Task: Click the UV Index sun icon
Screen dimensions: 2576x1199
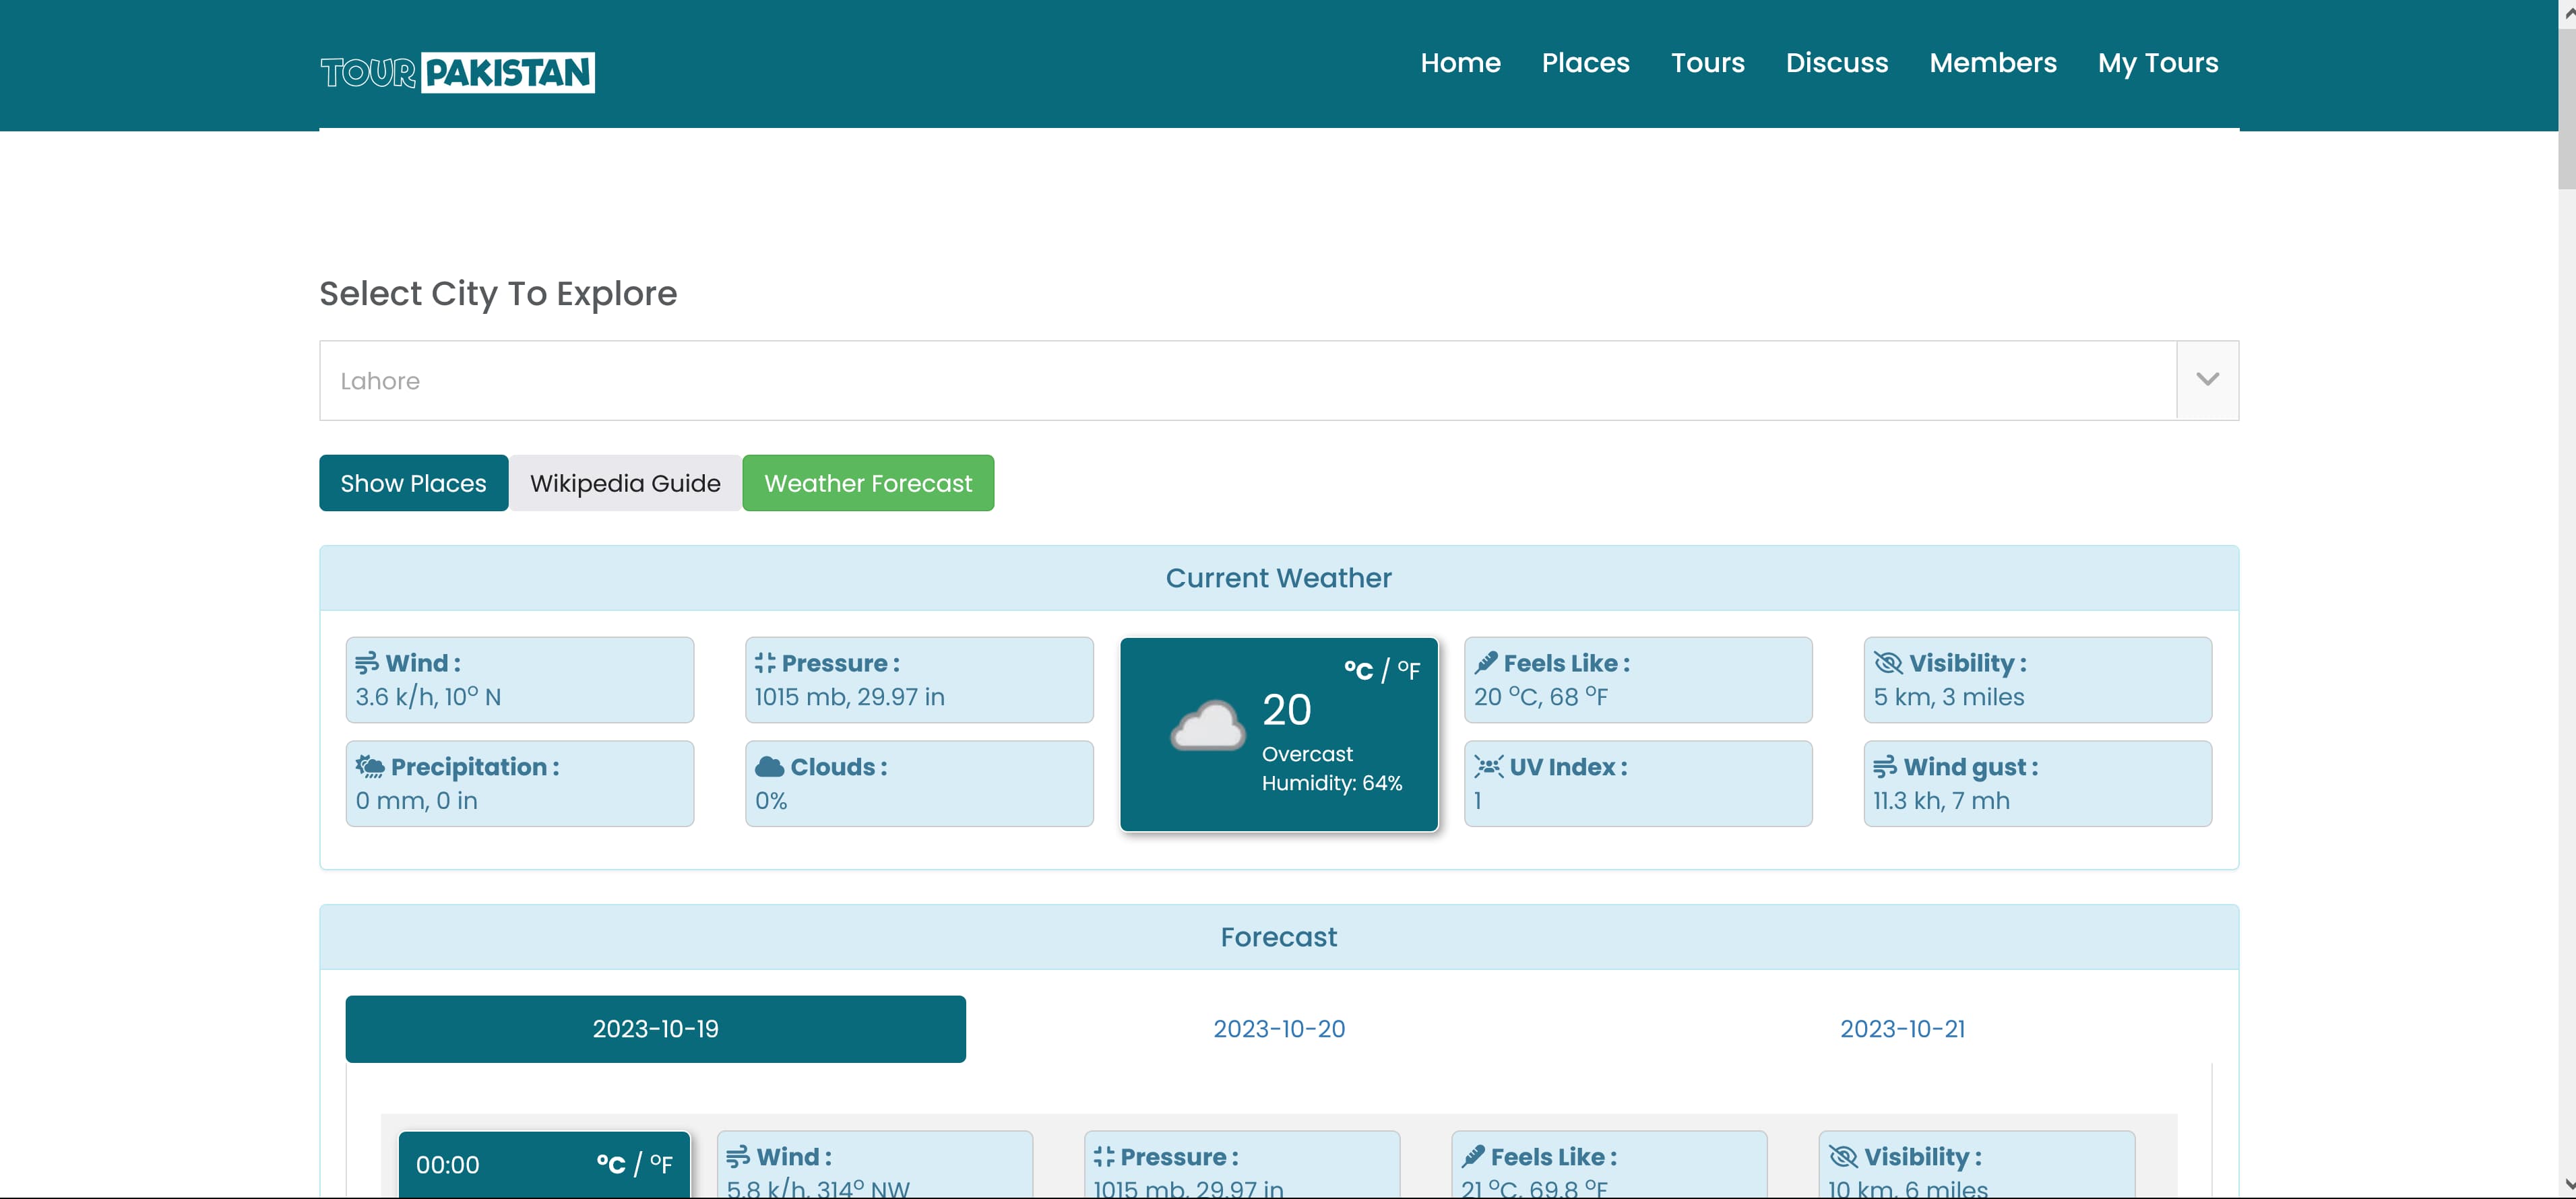Action: point(1488,767)
